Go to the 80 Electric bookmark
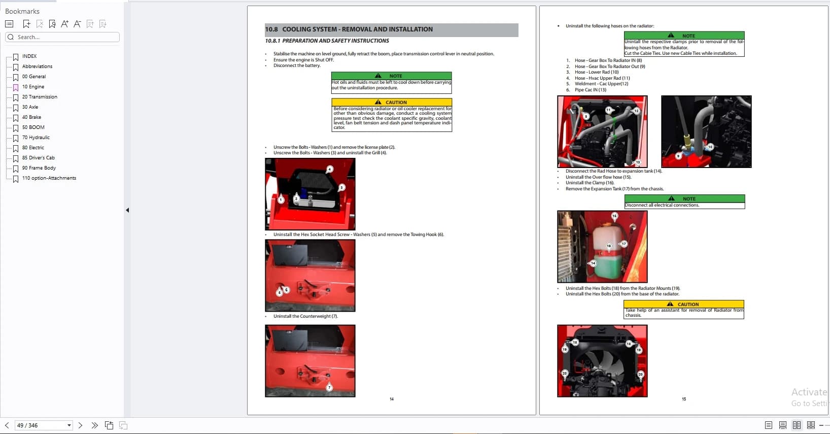This screenshot has height=434, width=830. [x=33, y=148]
